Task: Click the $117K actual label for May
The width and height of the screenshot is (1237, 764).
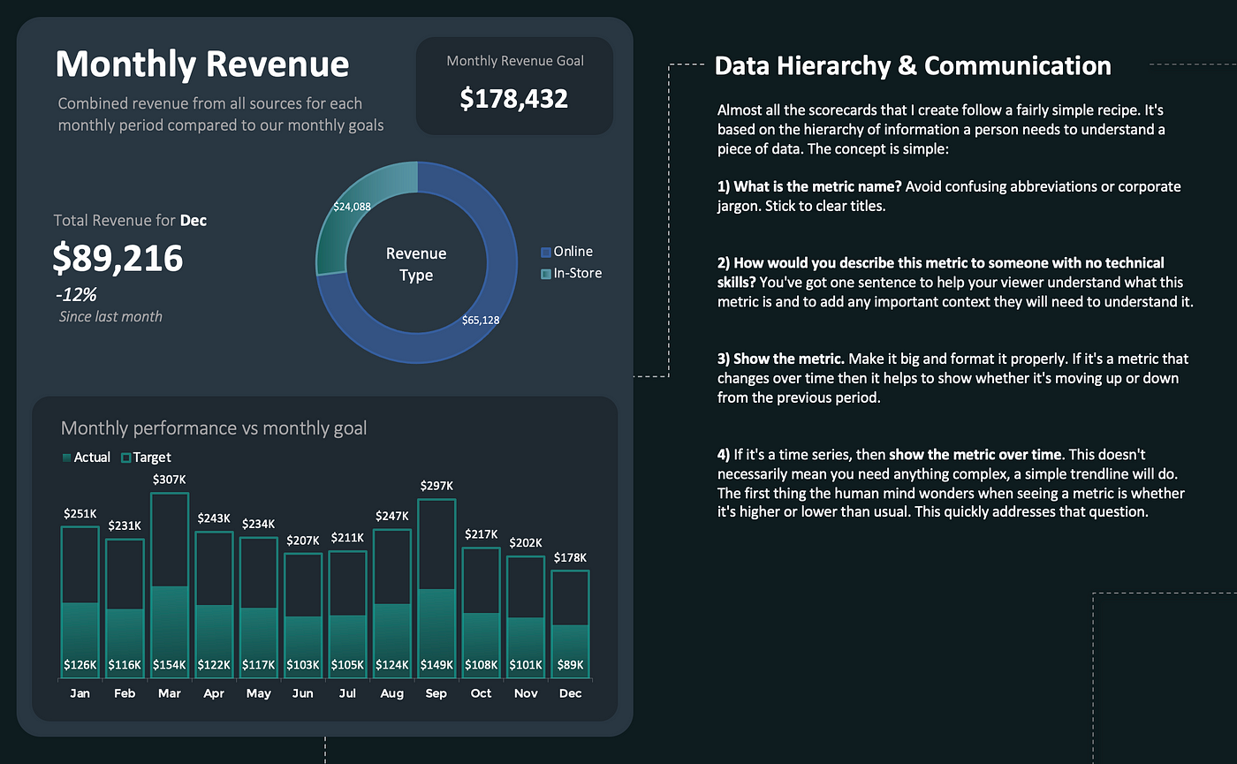Action: coord(258,665)
